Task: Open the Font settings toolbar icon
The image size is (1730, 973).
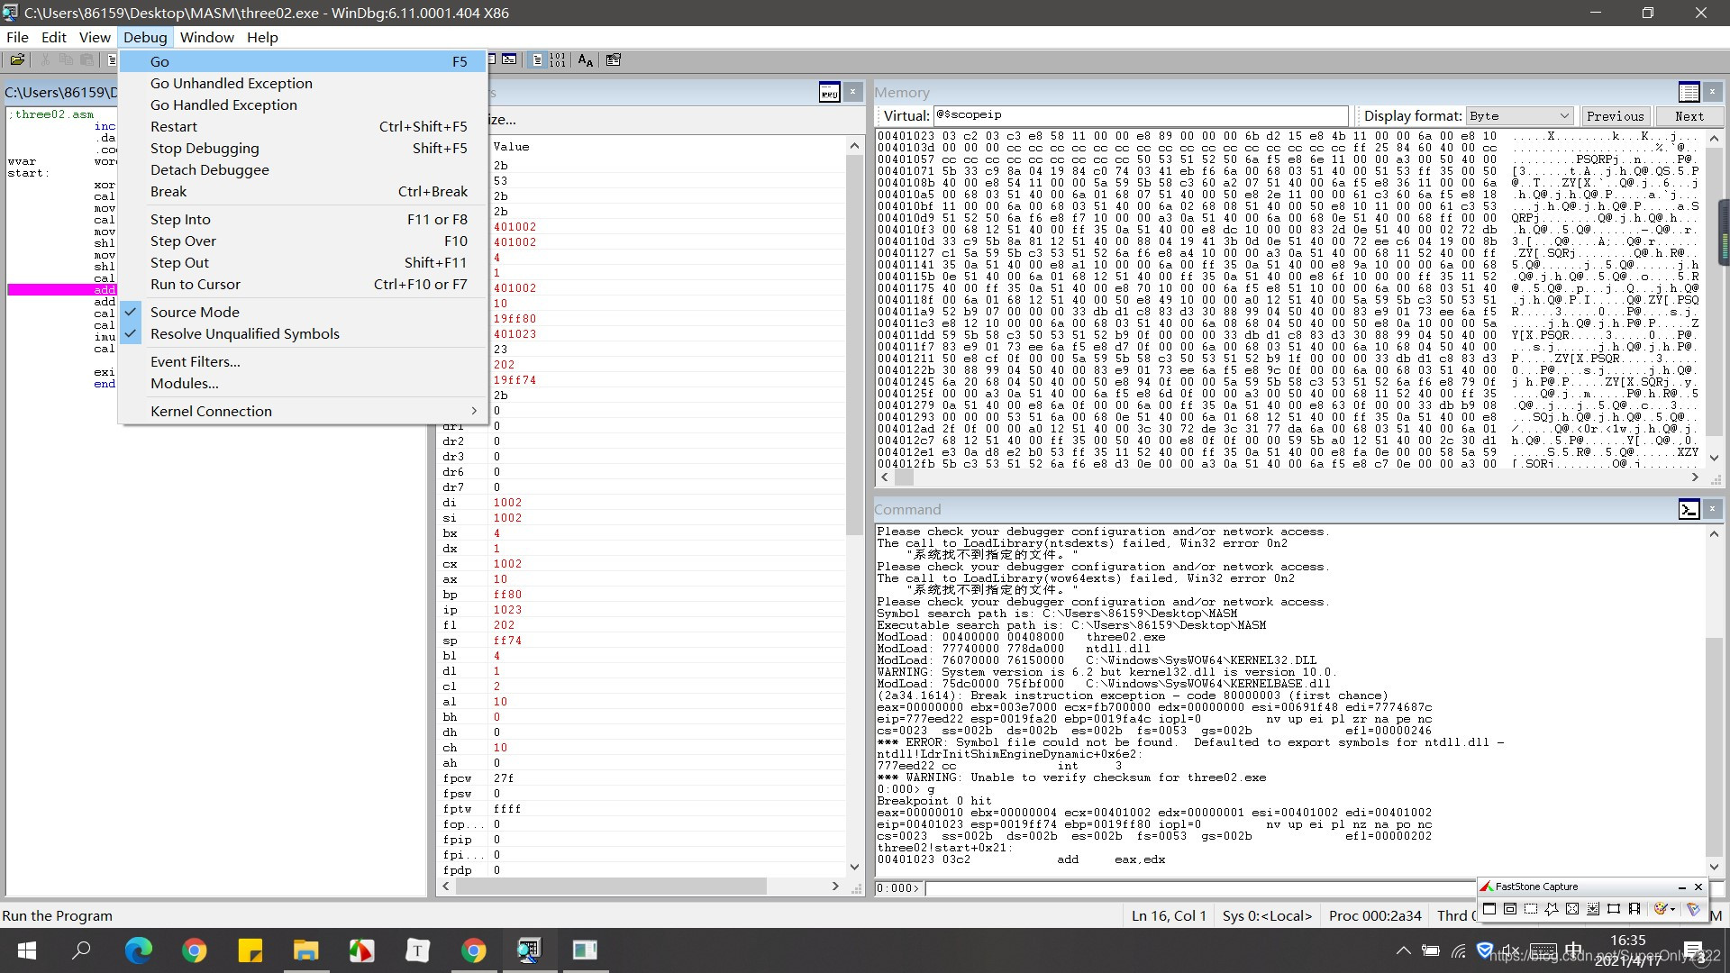Action: point(586,60)
